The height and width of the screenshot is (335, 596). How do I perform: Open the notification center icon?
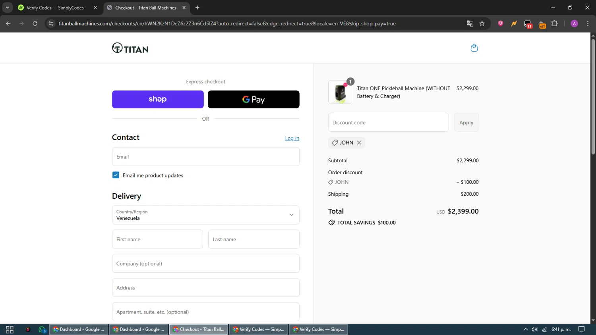pyautogui.click(x=581, y=329)
